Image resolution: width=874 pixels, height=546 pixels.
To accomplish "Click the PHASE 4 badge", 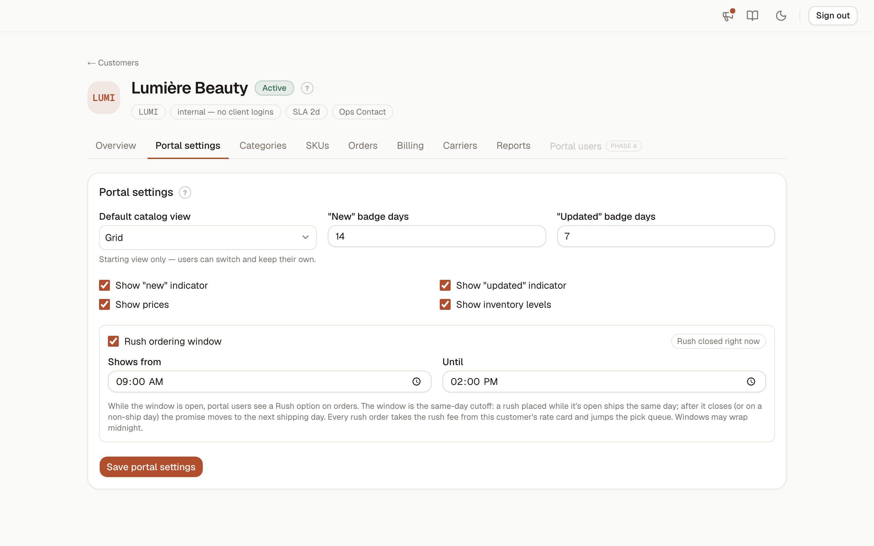I will 623,146.
